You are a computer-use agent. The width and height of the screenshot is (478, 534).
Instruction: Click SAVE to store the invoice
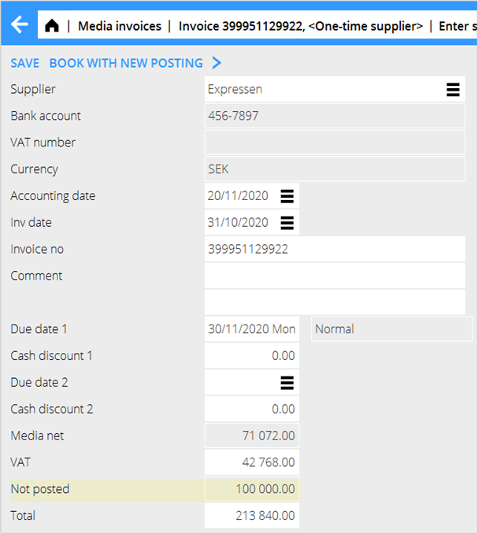pyautogui.click(x=24, y=63)
